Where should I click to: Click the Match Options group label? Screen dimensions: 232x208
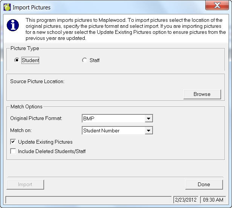(x=26, y=107)
